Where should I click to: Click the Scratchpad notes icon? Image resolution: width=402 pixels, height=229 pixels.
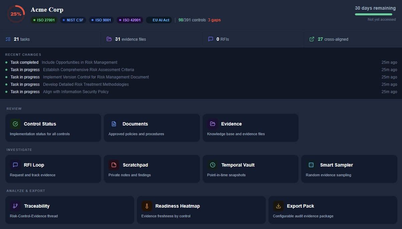tap(114, 165)
